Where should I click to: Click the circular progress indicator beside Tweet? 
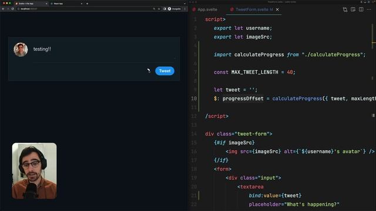pos(149,71)
